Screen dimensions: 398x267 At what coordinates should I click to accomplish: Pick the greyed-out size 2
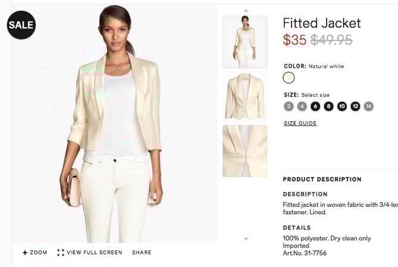289,106
